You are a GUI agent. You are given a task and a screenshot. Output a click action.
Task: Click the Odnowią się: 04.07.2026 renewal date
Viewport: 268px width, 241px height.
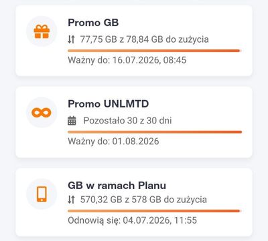tap(133, 220)
